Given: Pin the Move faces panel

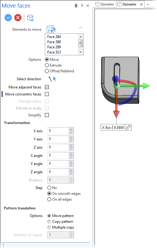Looking at the screenshot, I should [82, 6].
